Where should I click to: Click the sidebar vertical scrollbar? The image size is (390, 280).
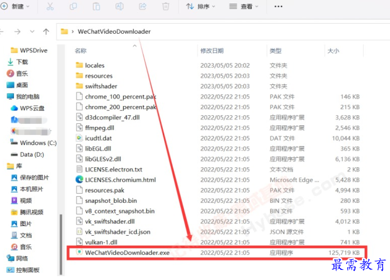tap(61, 244)
